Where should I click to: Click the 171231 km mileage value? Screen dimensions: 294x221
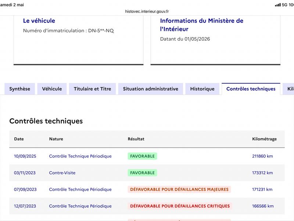pos(262,189)
